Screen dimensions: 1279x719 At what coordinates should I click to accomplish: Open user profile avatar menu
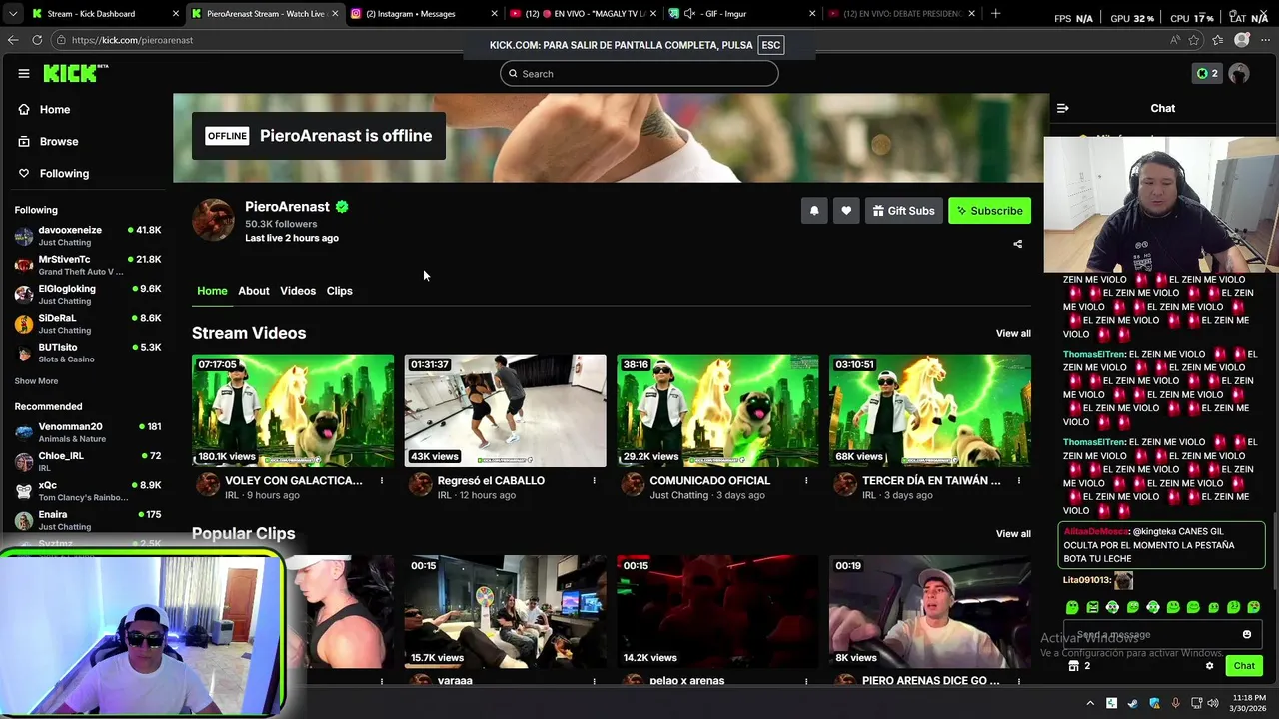[x=1239, y=73]
